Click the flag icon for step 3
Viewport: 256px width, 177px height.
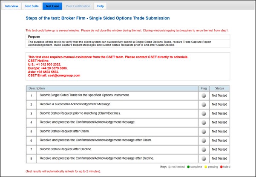[204, 113]
